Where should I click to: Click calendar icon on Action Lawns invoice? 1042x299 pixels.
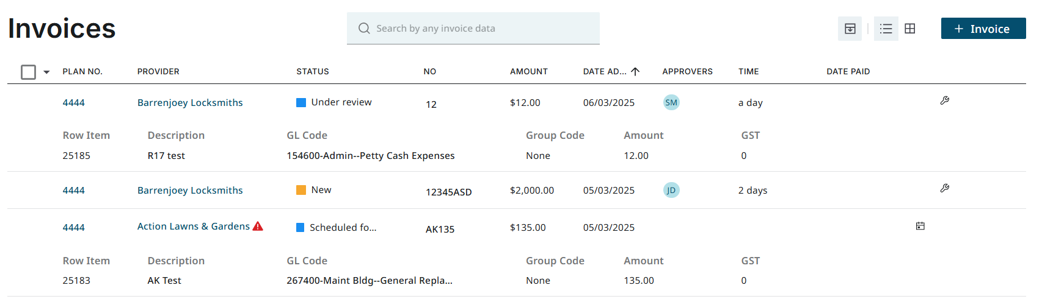(x=920, y=226)
